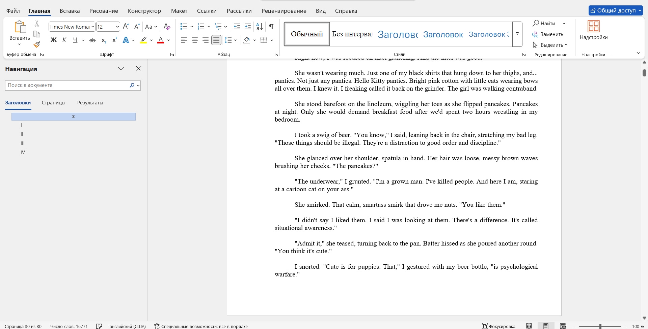
Task: Click the Decrease Indent icon
Action: click(237, 27)
